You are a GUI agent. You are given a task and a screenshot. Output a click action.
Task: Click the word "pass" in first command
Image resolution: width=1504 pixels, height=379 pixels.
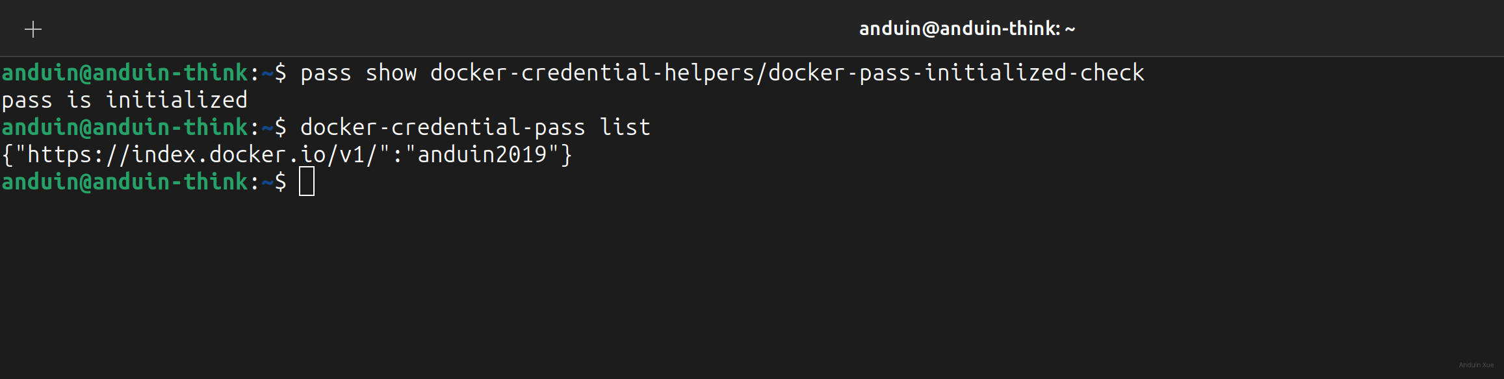pyautogui.click(x=326, y=73)
